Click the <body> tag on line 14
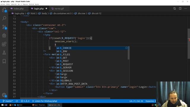This screenshot has height=107, width=190. [x=24, y=22]
